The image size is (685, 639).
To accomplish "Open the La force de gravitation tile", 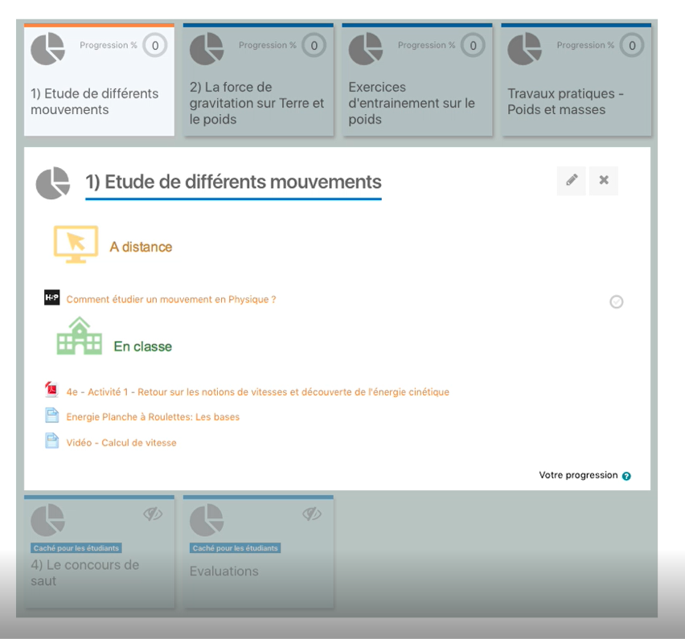I will tap(258, 103).
